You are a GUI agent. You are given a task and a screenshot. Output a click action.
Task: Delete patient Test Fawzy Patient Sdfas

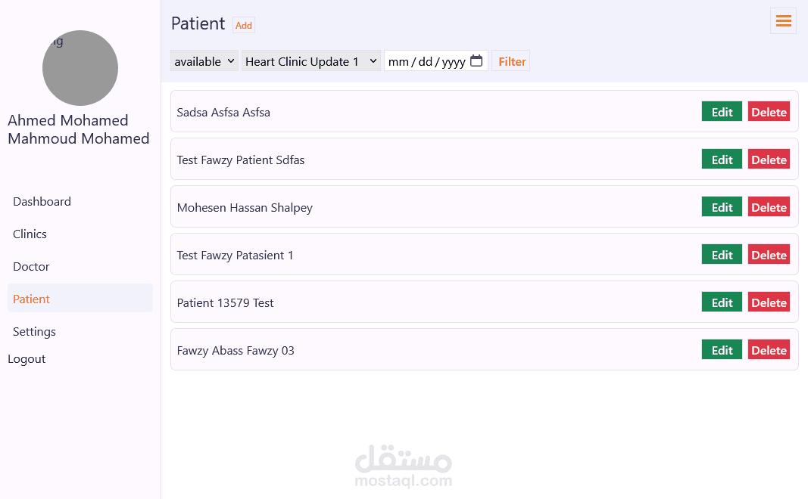[769, 160]
